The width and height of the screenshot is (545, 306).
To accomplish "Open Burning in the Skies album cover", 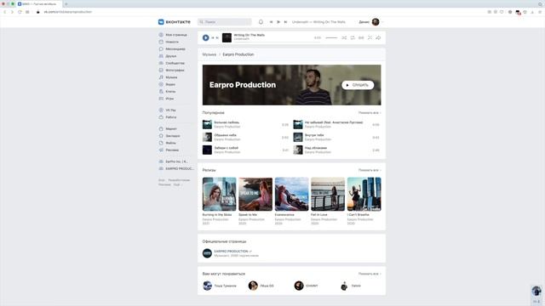I will coord(220,194).
